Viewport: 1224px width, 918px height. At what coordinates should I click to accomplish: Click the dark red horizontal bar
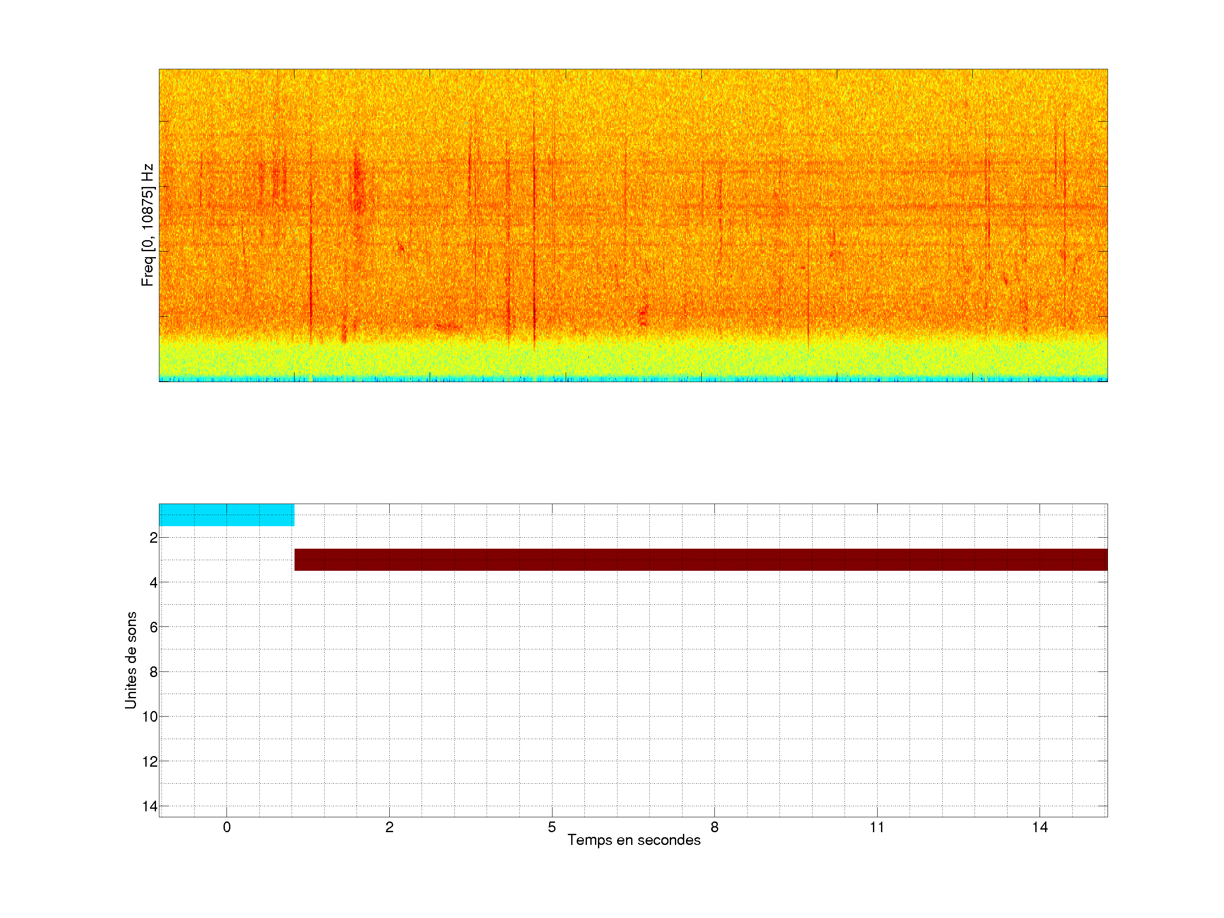click(700, 559)
